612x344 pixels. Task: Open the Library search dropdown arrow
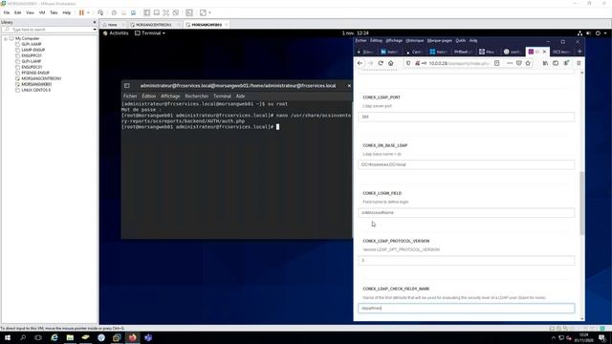95,30
